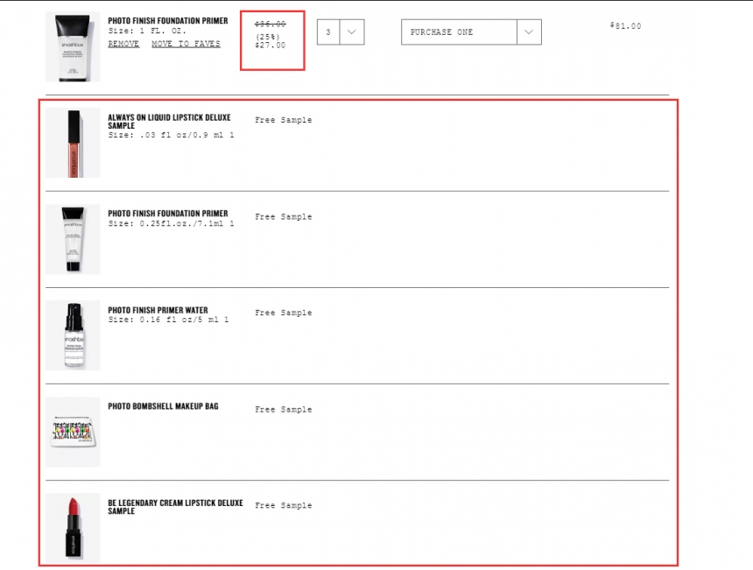Viewport: 753px width, 570px height.
Task: Click the Photo Finish Primer Water title
Action: [158, 310]
